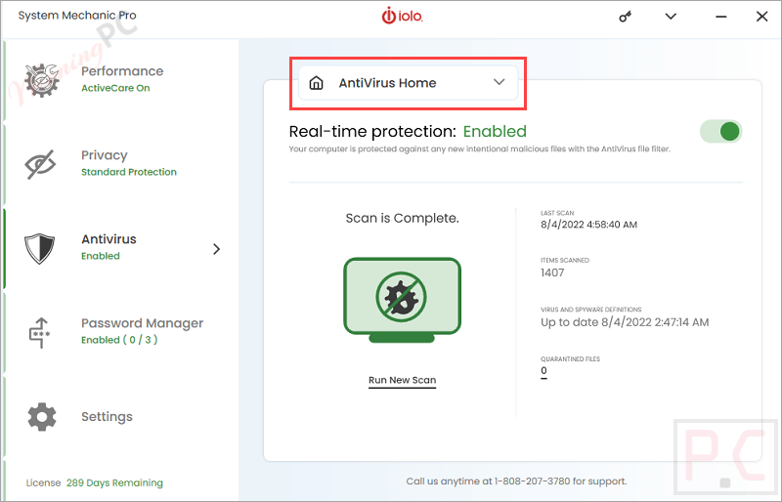Click the iolo logo
Image resolution: width=782 pixels, height=502 pixels.
402,16
